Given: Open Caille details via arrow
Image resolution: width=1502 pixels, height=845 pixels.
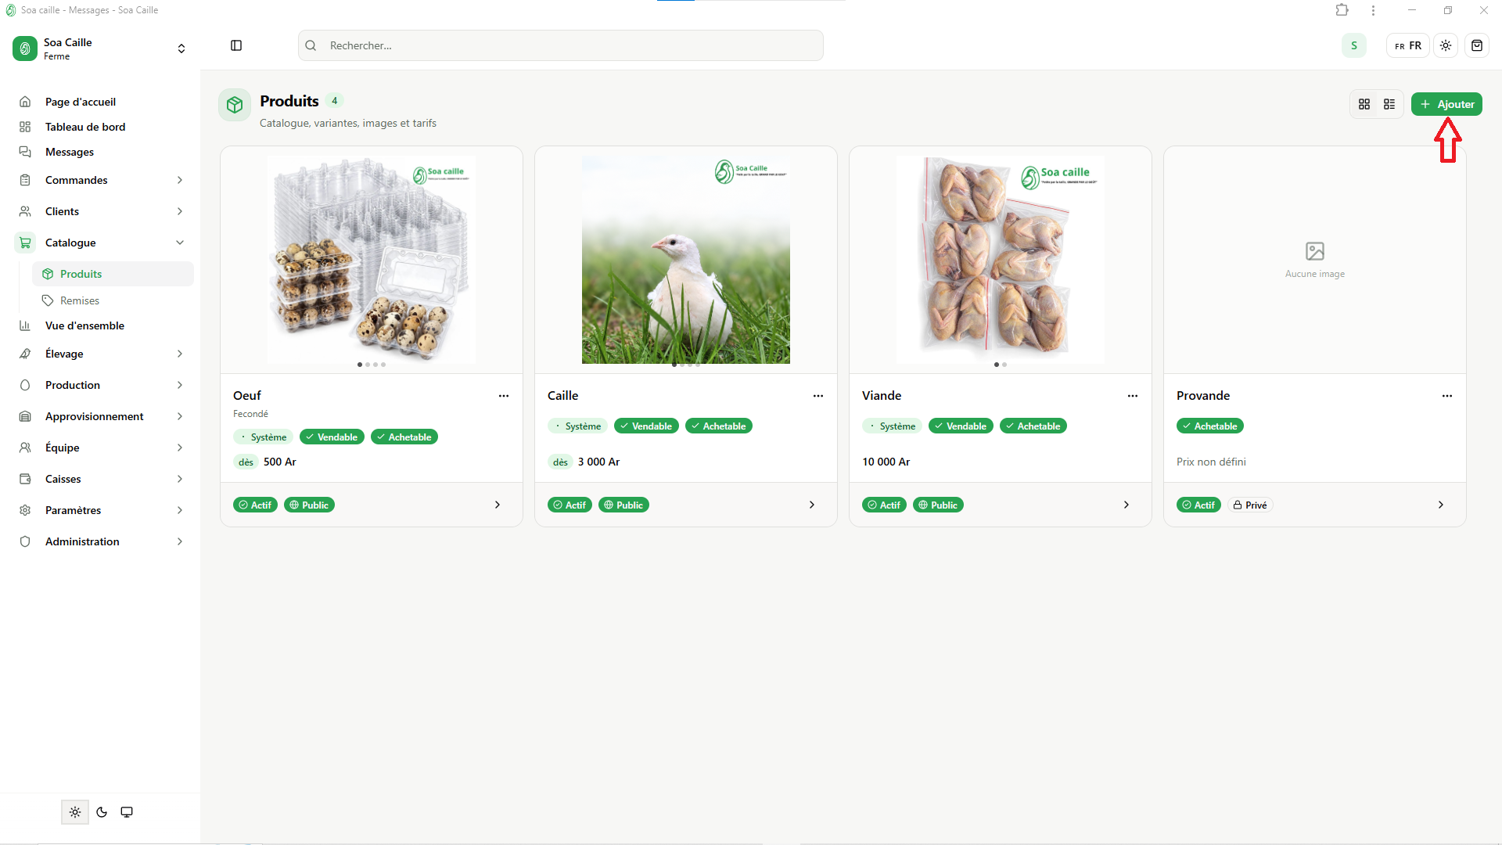Looking at the screenshot, I should pyautogui.click(x=812, y=505).
